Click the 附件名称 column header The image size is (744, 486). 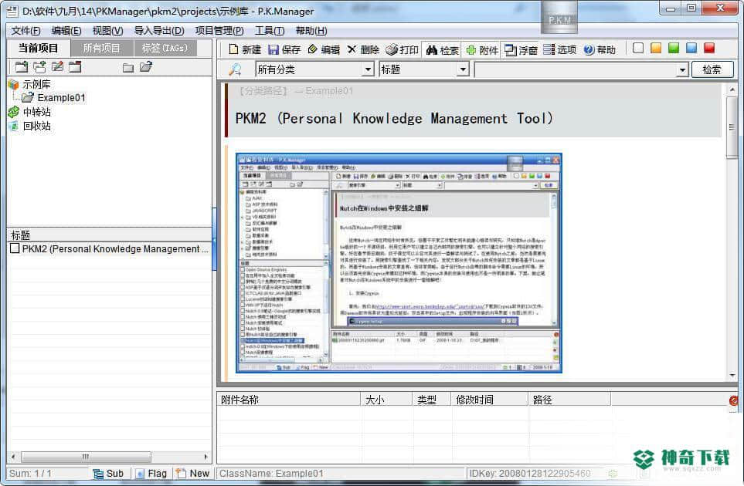coord(289,400)
